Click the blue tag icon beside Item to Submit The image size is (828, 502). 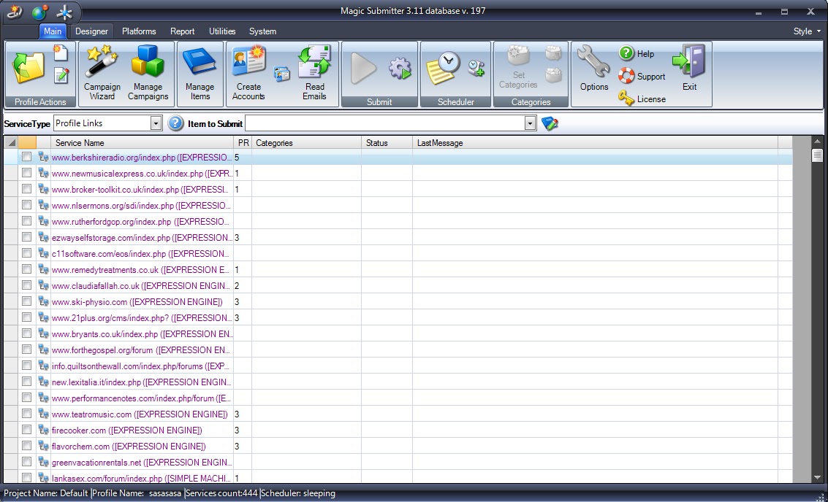point(550,123)
